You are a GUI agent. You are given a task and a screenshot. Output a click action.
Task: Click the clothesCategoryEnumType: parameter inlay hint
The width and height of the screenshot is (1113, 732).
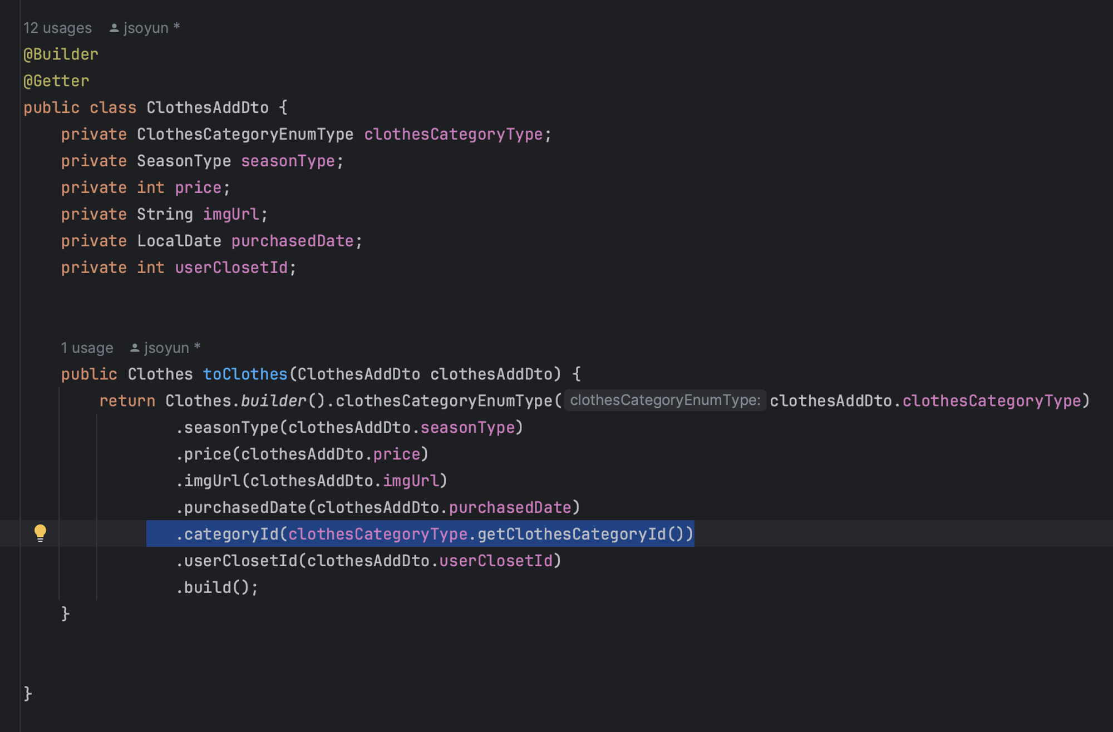[x=664, y=400]
